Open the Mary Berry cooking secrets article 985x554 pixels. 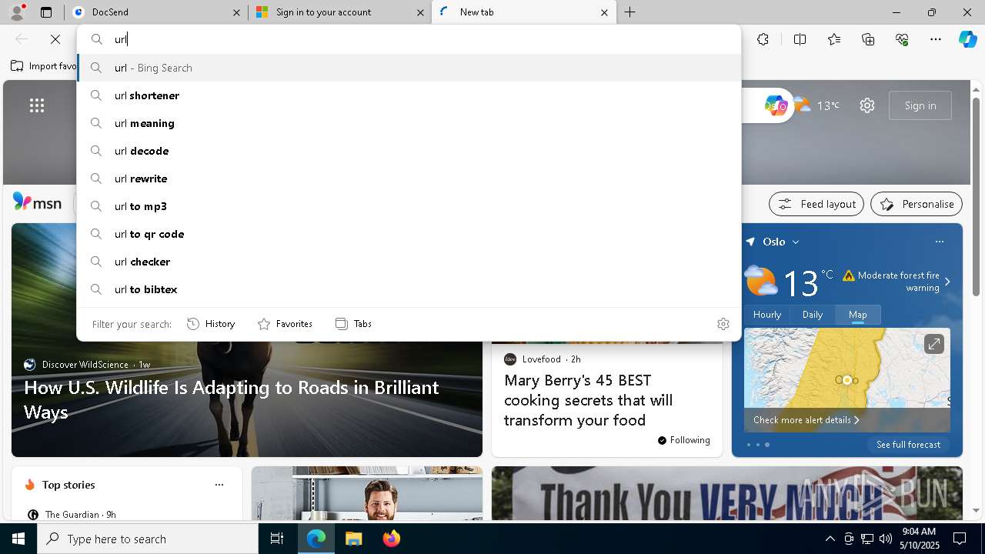tap(589, 400)
